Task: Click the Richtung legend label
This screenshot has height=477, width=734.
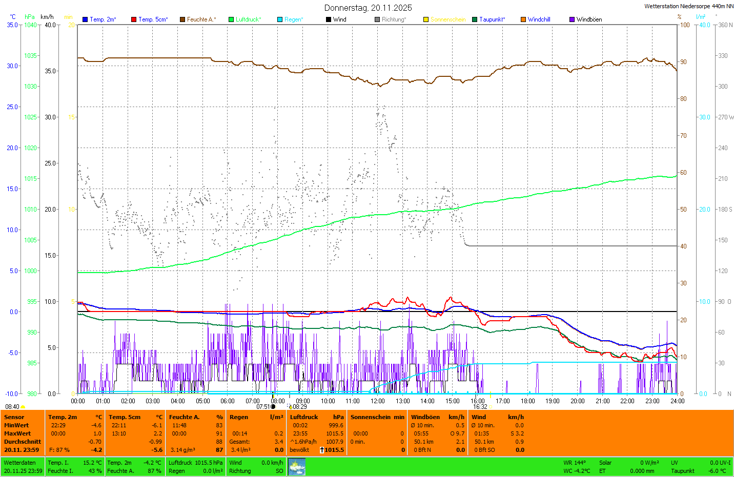Action: pyautogui.click(x=394, y=19)
